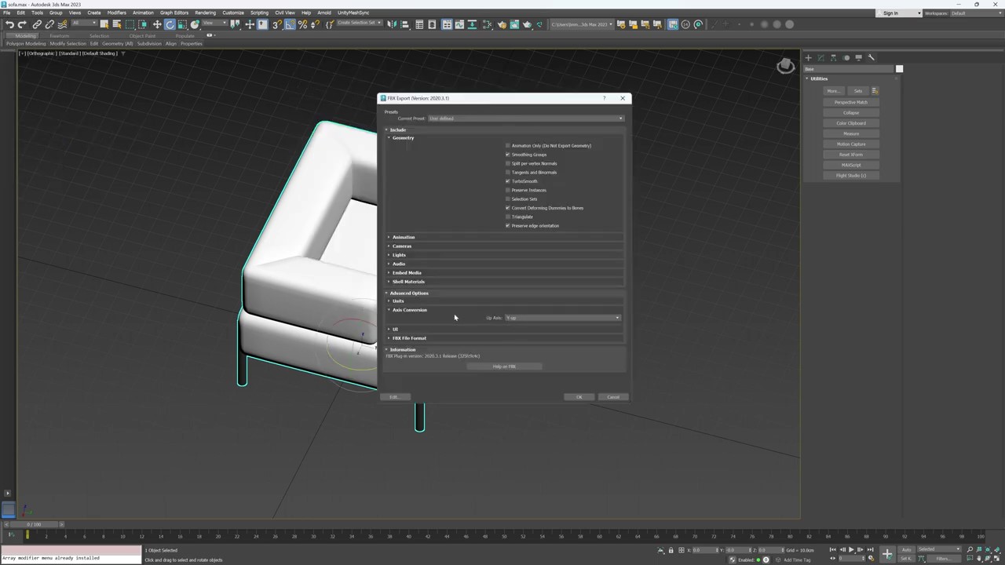The image size is (1005, 565).
Task: Open the UnityMeshSync menu
Action: click(353, 13)
